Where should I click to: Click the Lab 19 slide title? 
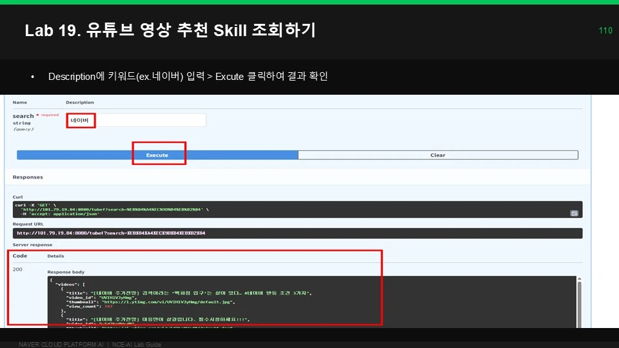(x=170, y=30)
